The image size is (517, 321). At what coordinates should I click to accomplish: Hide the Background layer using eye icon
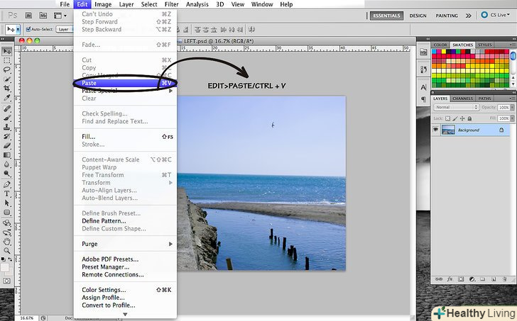click(x=436, y=130)
